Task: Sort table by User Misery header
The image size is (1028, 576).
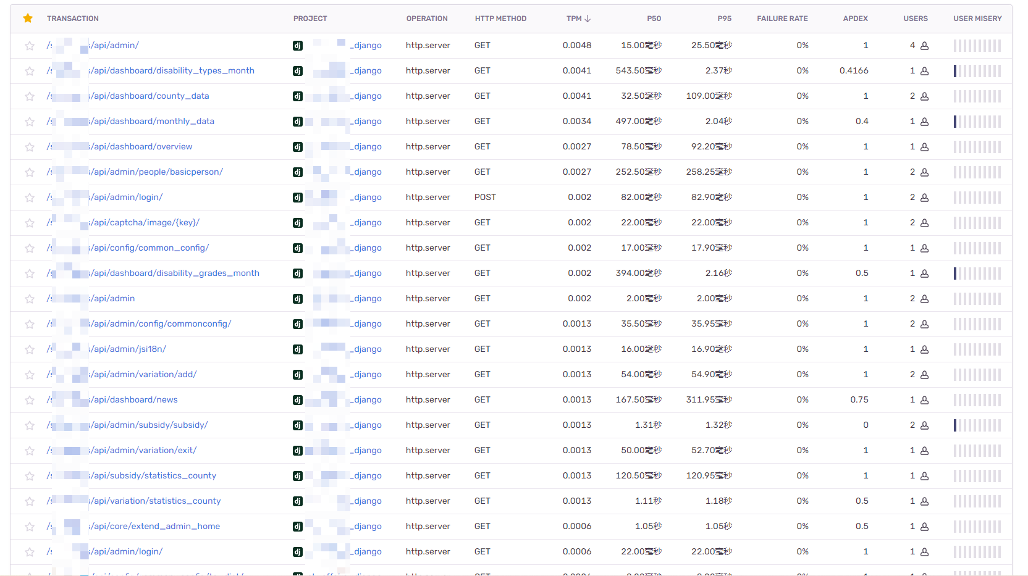Action: [977, 19]
